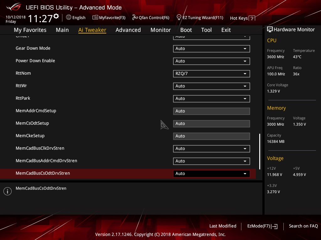Click the EZ Tuning lightbulb icon
321x240 pixels.
(x=179, y=17)
